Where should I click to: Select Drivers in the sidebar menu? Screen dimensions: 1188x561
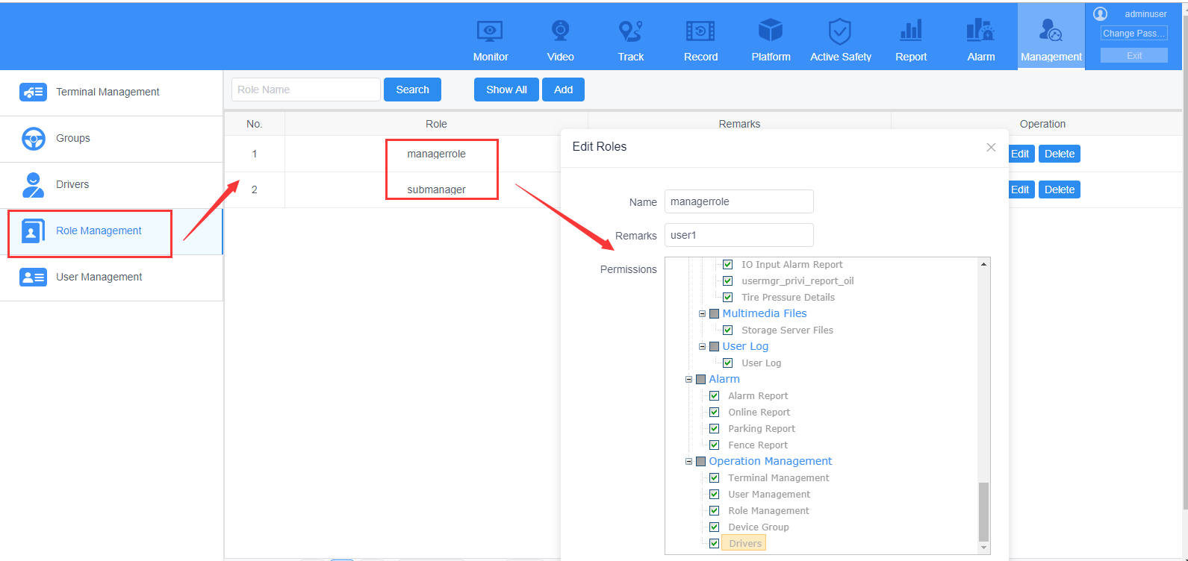pyautogui.click(x=111, y=185)
